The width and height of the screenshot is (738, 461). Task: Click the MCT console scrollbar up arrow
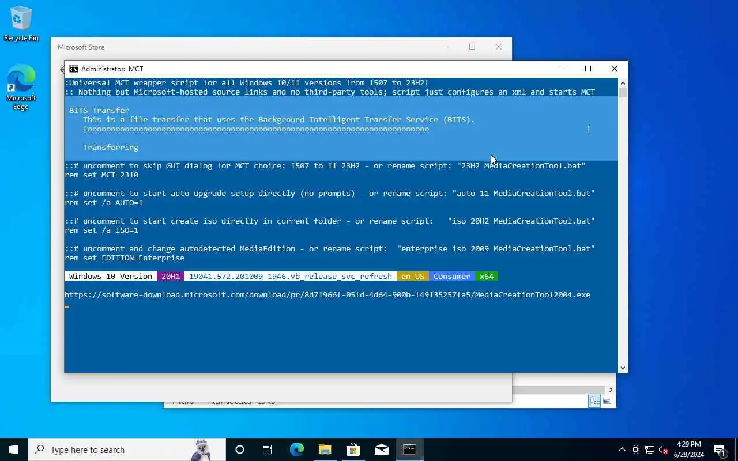click(623, 82)
